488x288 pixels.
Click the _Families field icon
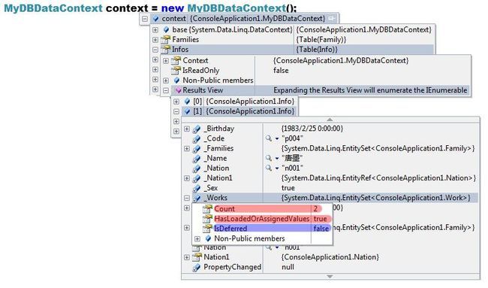[197, 149]
